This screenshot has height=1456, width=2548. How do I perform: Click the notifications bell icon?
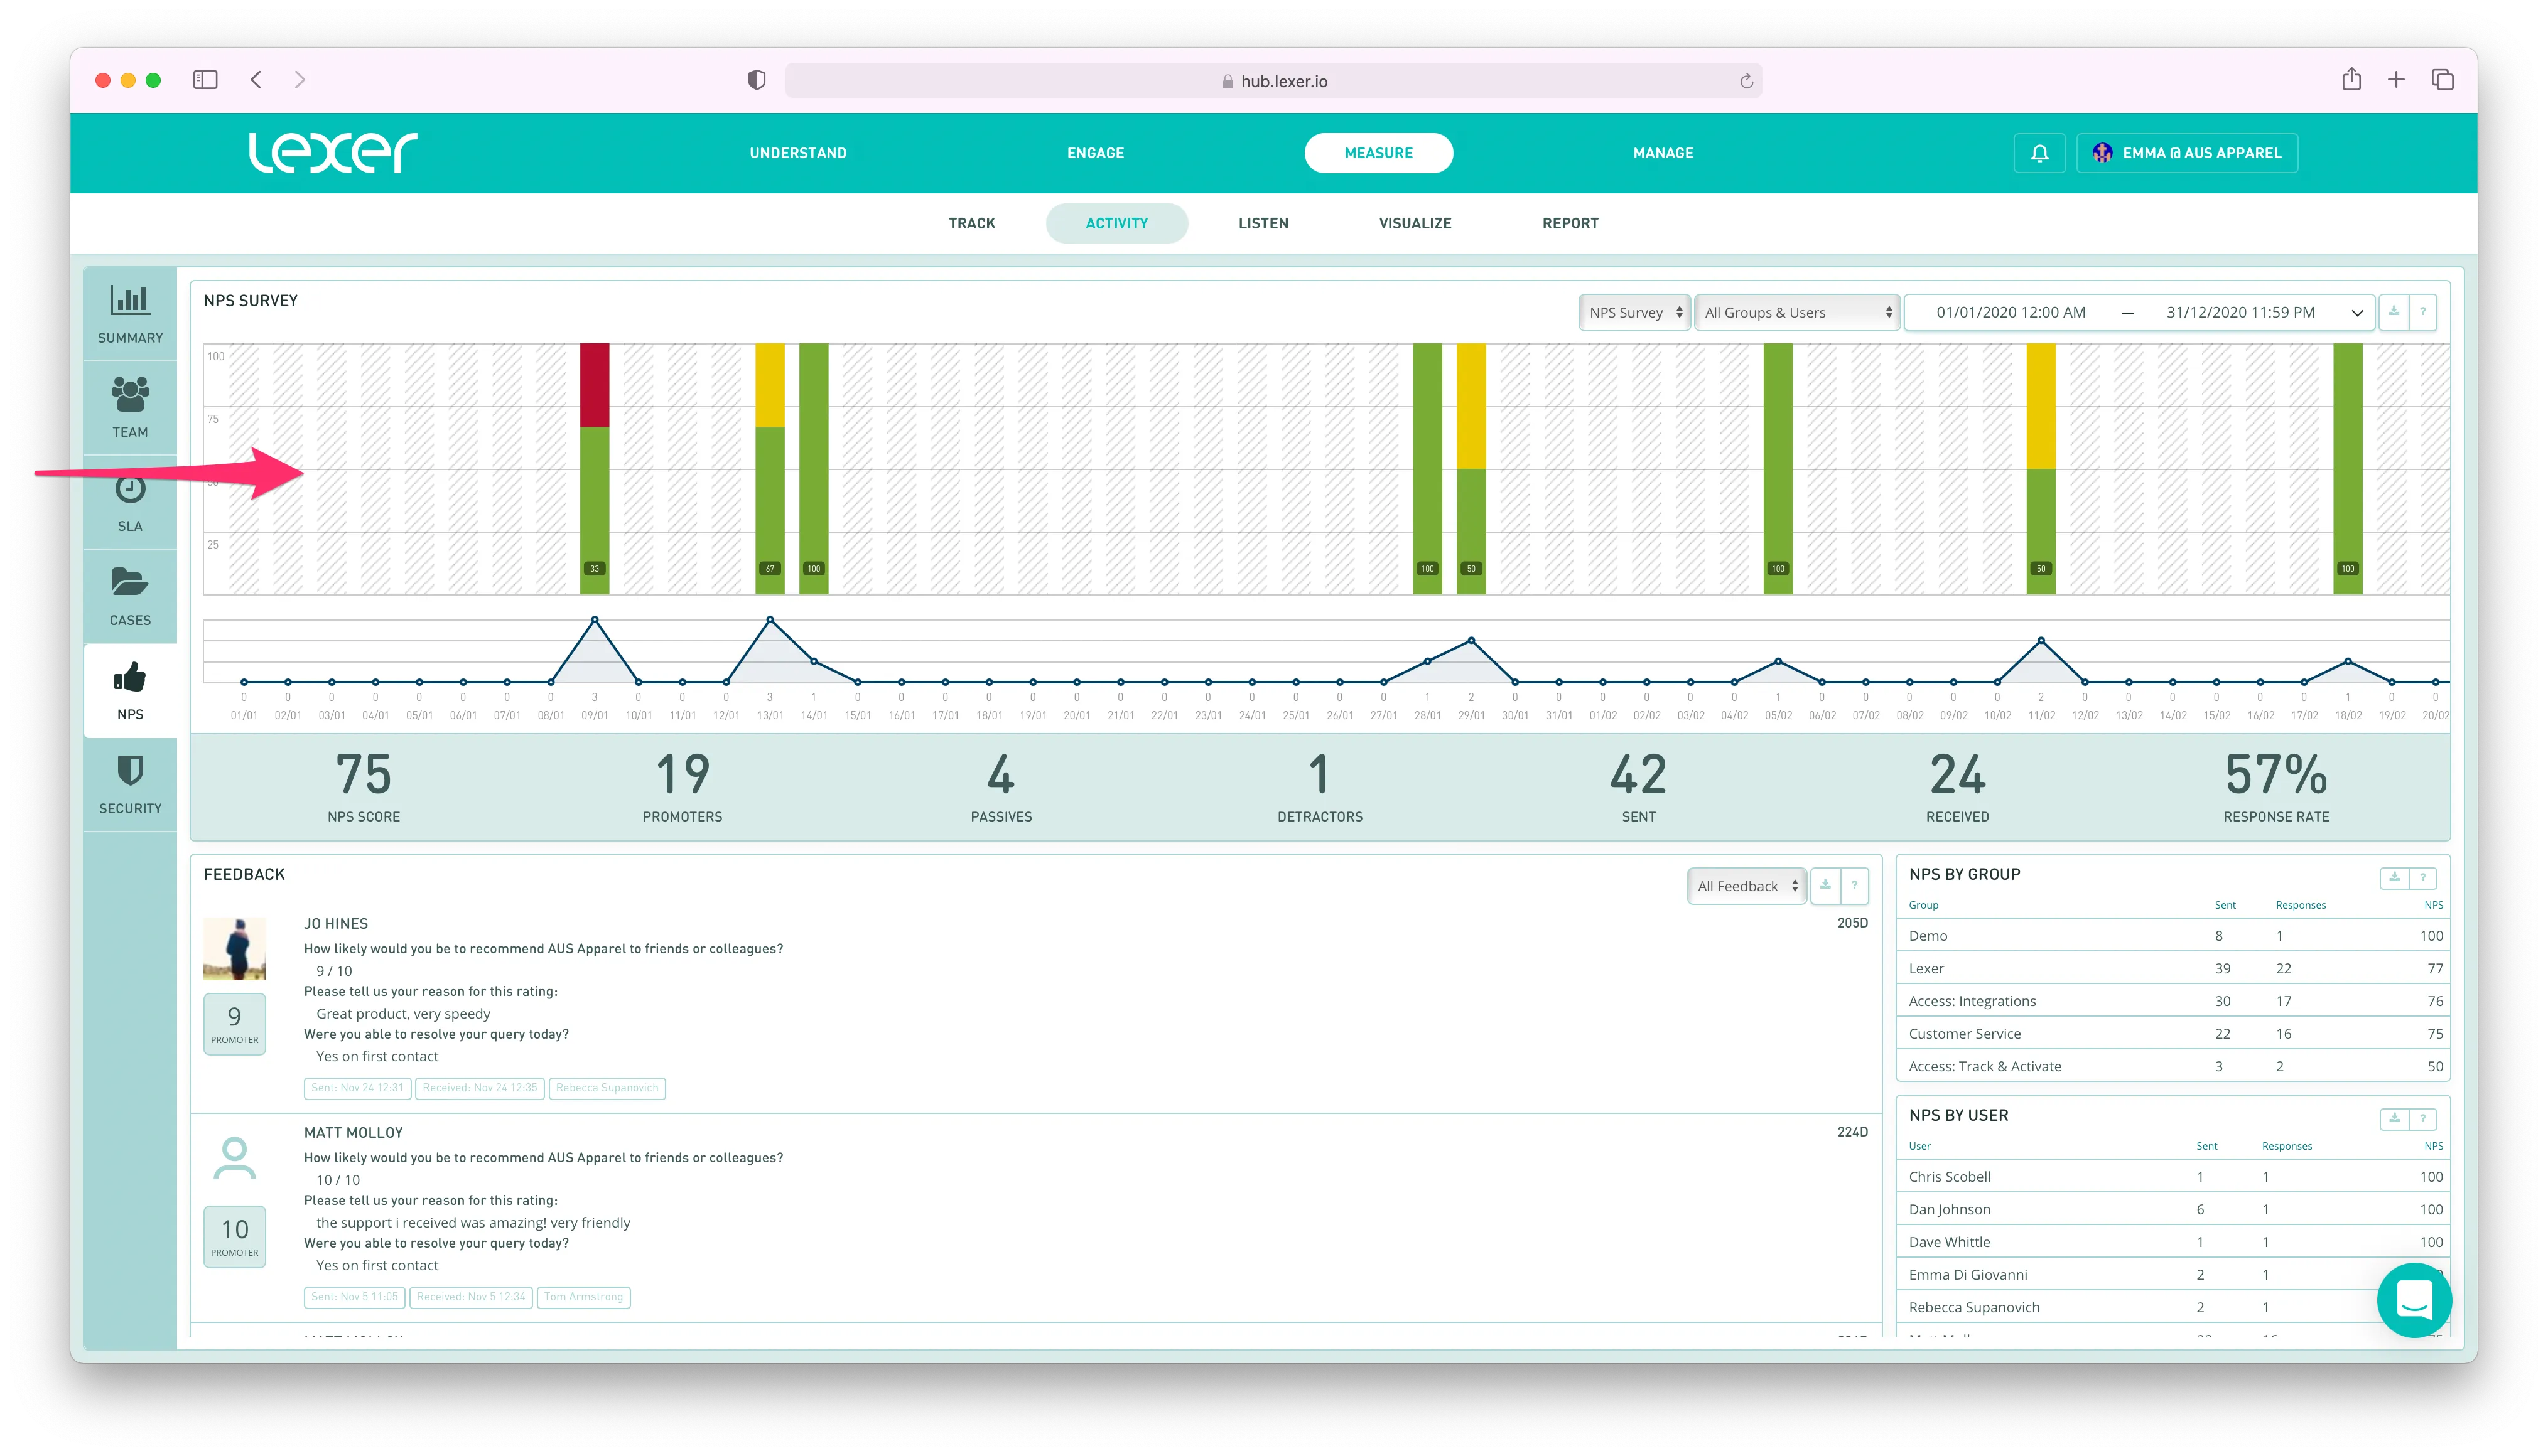tap(2039, 153)
